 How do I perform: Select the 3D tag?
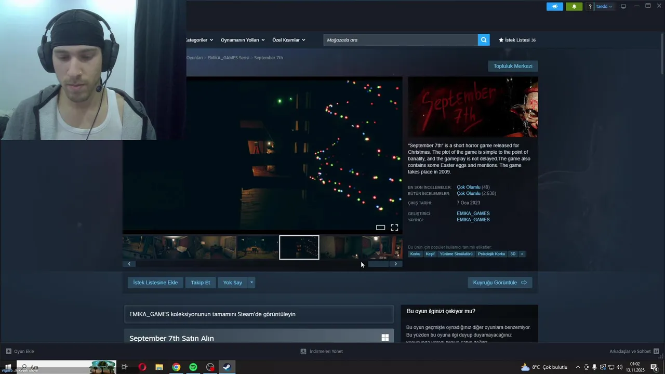point(513,254)
